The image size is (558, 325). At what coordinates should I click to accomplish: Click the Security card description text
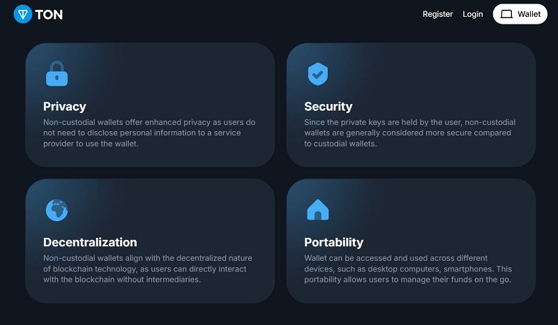pyautogui.click(x=409, y=133)
